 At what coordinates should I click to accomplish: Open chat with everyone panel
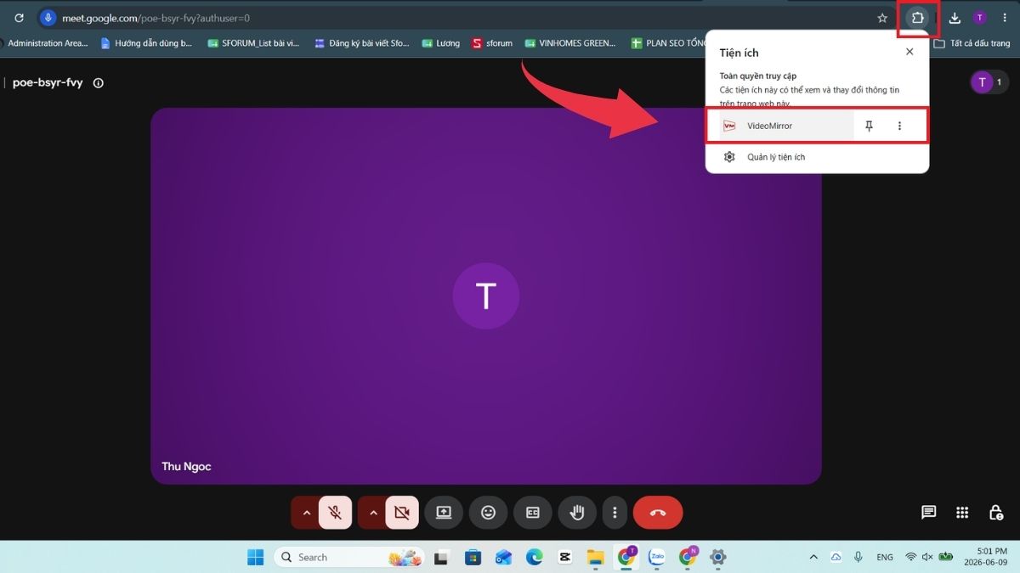point(929,513)
